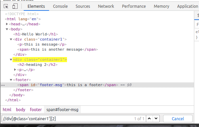Open the Application tab
The height and width of the screenshot is (127, 199).
[187, 6]
